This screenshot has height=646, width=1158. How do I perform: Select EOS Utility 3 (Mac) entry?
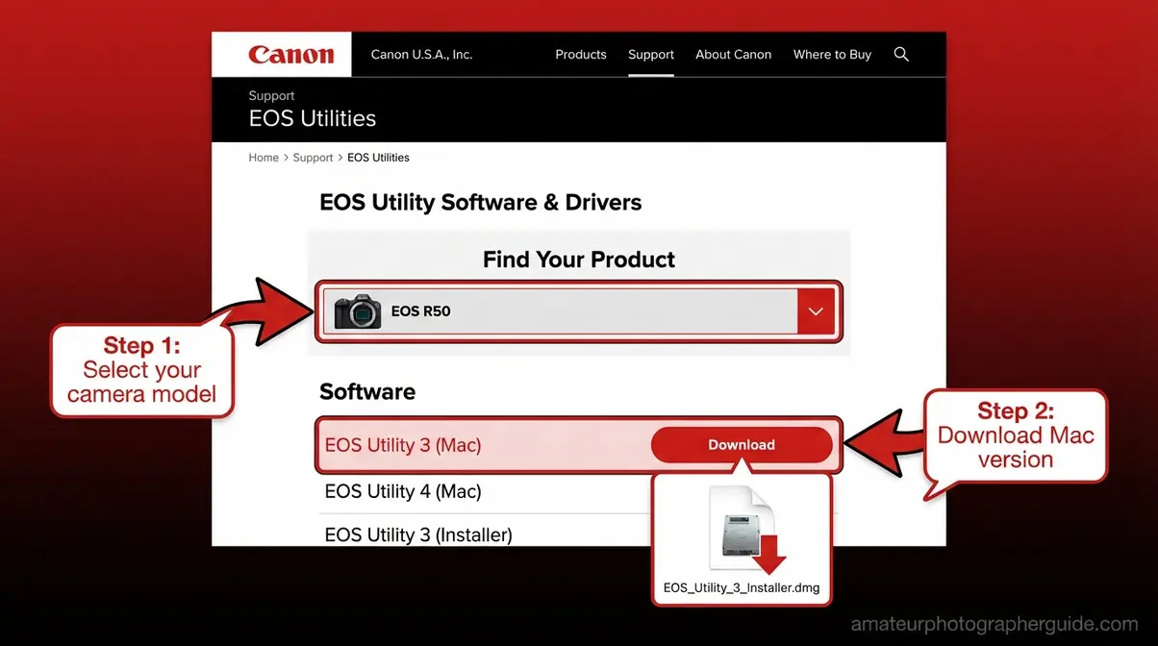pos(402,444)
